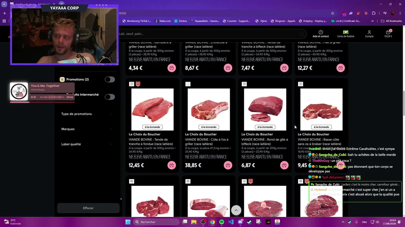
Task: Open the Chrome apps grid icon
Action: (x=4, y=21)
